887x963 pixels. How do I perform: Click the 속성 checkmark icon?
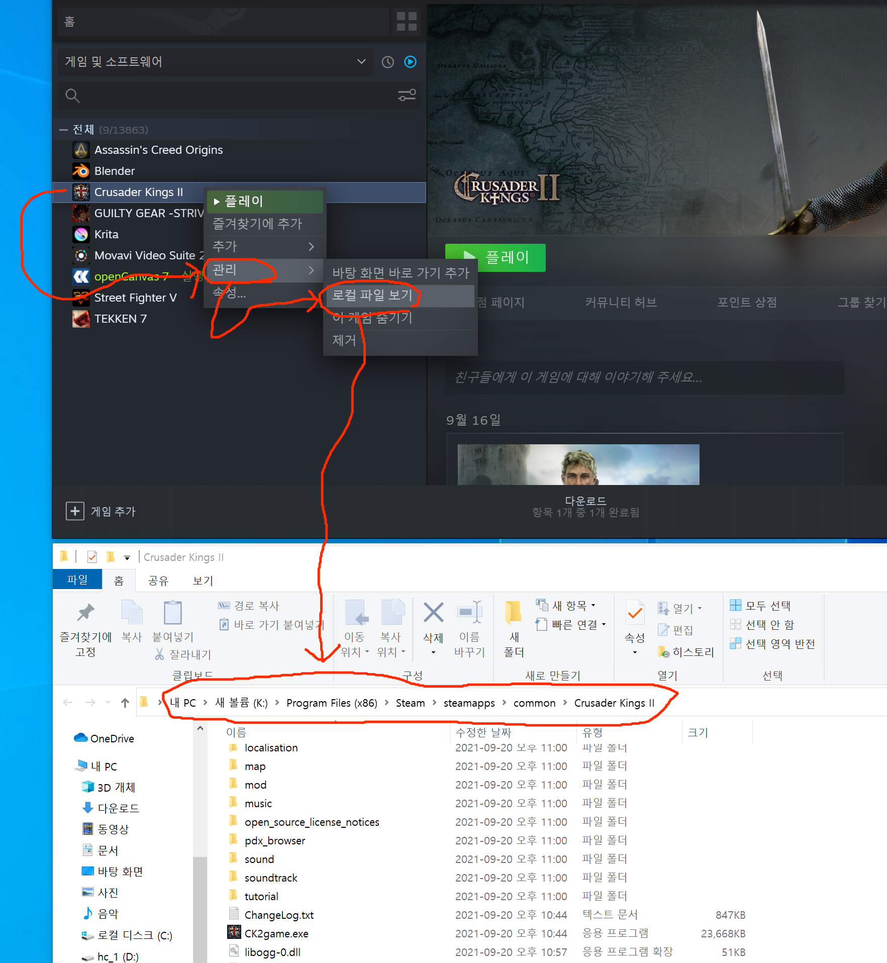635,613
